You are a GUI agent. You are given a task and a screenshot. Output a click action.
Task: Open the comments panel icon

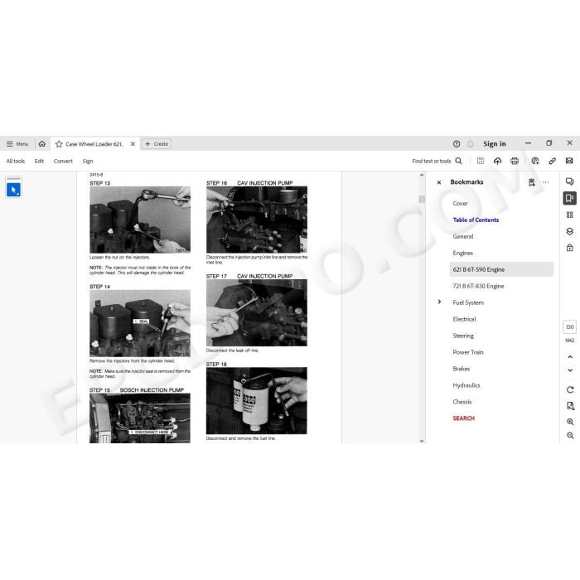pyautogui.click(x=570, y=181)
